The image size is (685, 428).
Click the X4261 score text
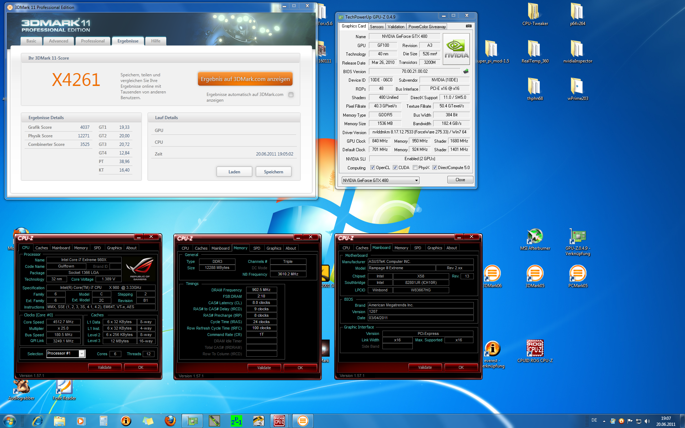[x=76, y=80]
